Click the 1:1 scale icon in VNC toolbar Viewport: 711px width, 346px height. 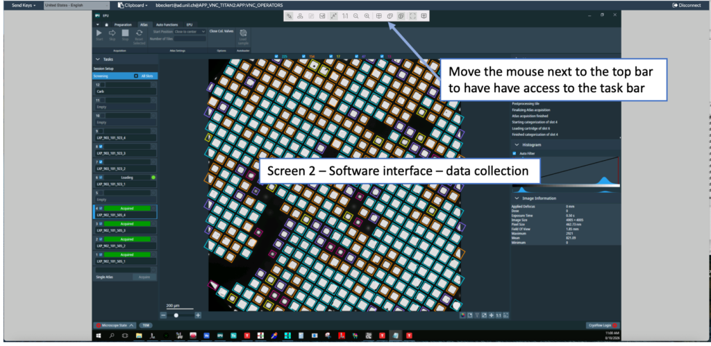pyautogui.click(x=345, y=16)
